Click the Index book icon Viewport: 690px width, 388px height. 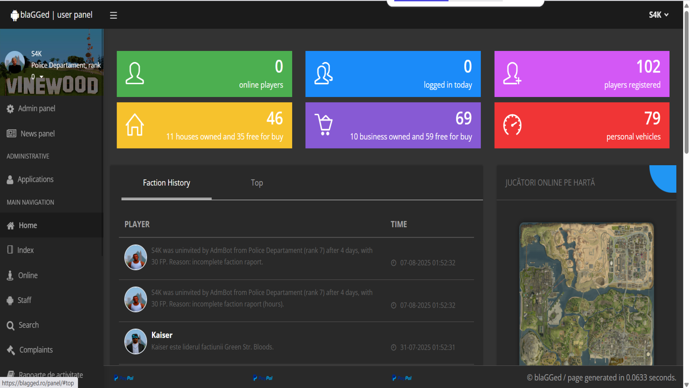pyautogui.click(x=10, y=250)
